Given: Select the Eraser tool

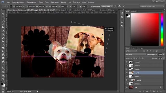Looking at the screenshot, I should (x=3, y=48).
